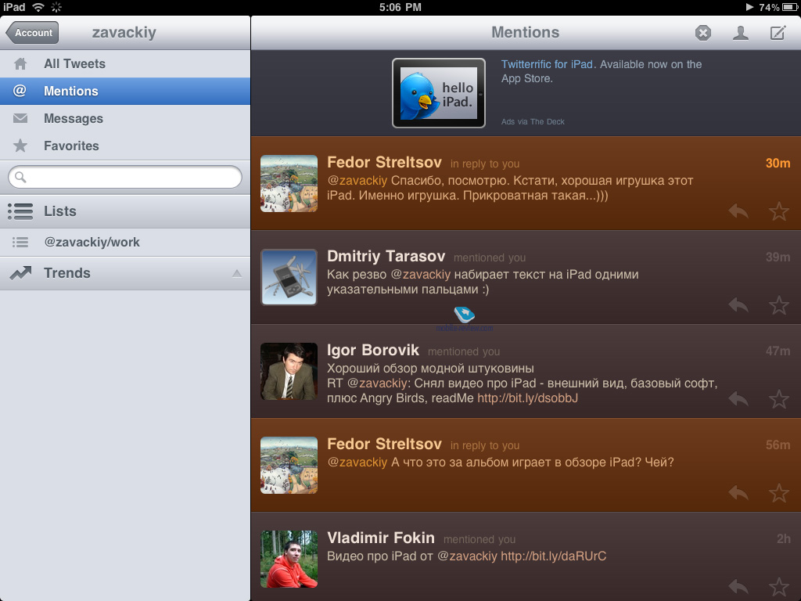Open Messages in the sidebar
Screen dimensions: 801x601
(x=125, y=119)
